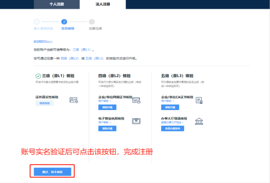Click the ID card icon for 证件真实性核验
This screenshot has height=183, width=270.
click(x=74, y=100)
